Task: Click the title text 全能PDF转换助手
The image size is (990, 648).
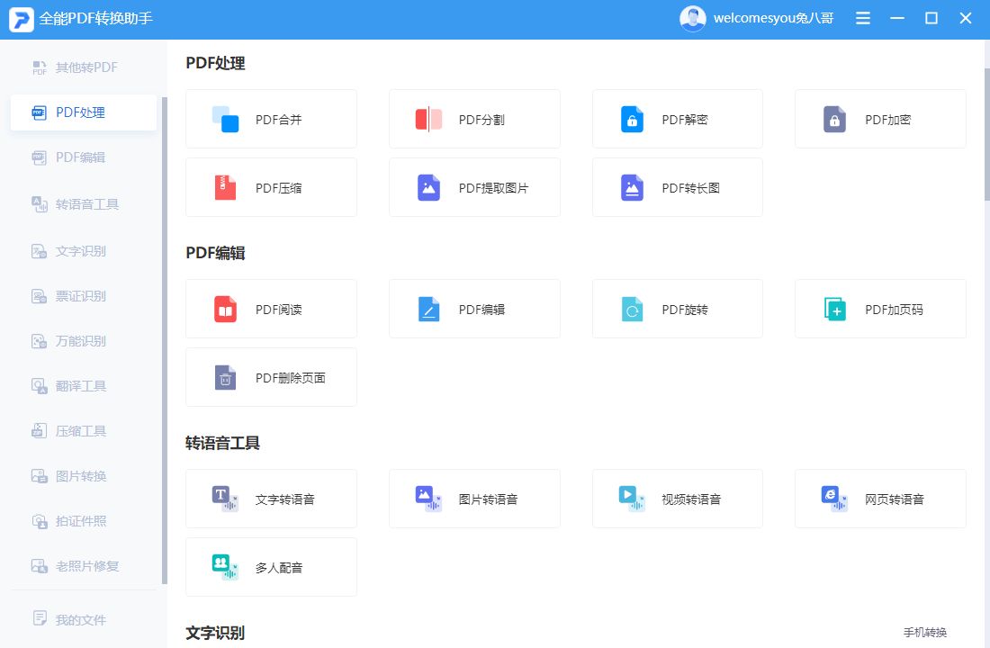Action: (96, 18)
